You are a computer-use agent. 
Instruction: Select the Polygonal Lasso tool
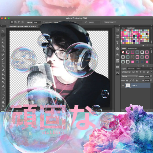(x=3, y=39)
